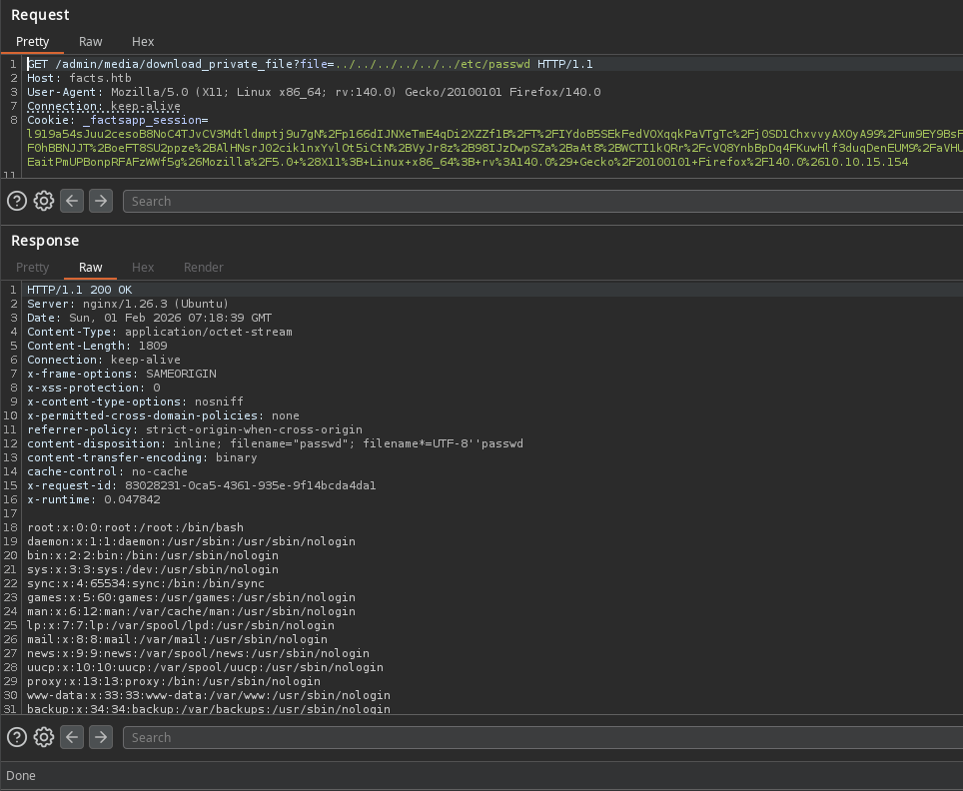Image resolution: width=963 pixels, height=791 pixels.
Task: Click x-content-type-options nosniff header
Action: point(135,401)
